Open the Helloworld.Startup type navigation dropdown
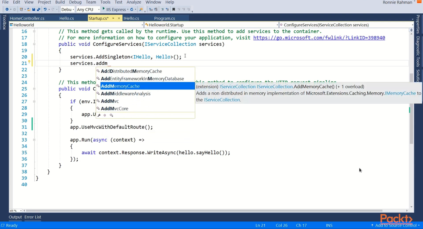 click(x=211, y=25)
